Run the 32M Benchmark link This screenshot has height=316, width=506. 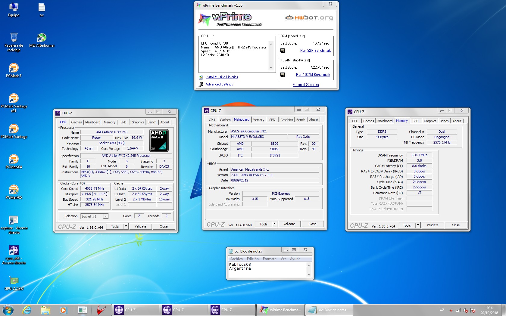tap(315, 51)
